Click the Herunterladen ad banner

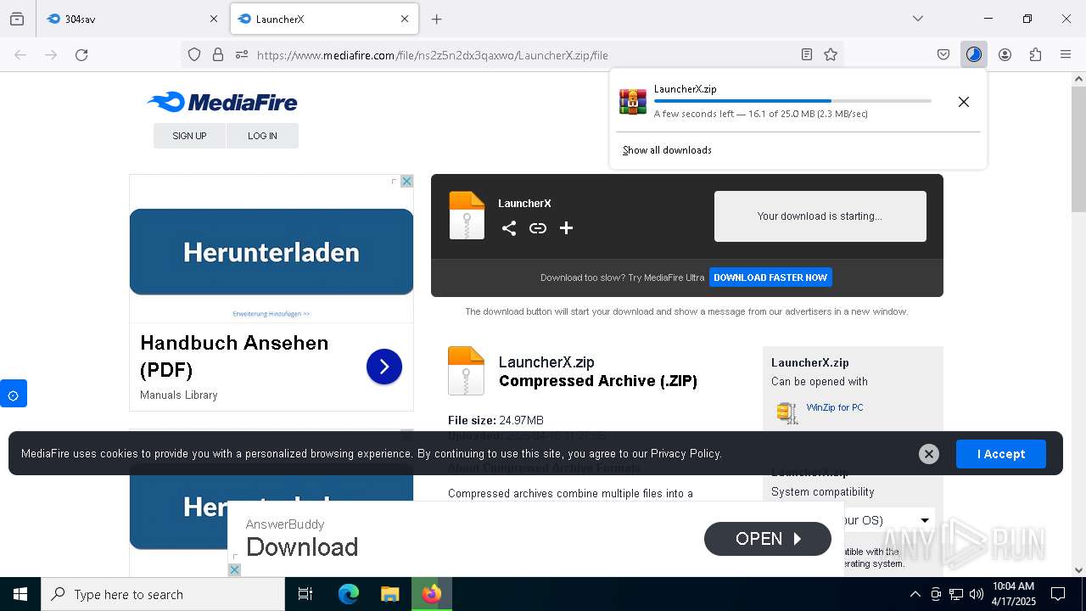(x=271, y=252)
